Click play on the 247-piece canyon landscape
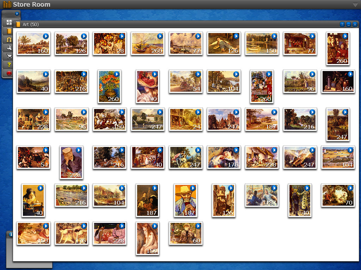This screenshot has height=270, width=361. 312,150
